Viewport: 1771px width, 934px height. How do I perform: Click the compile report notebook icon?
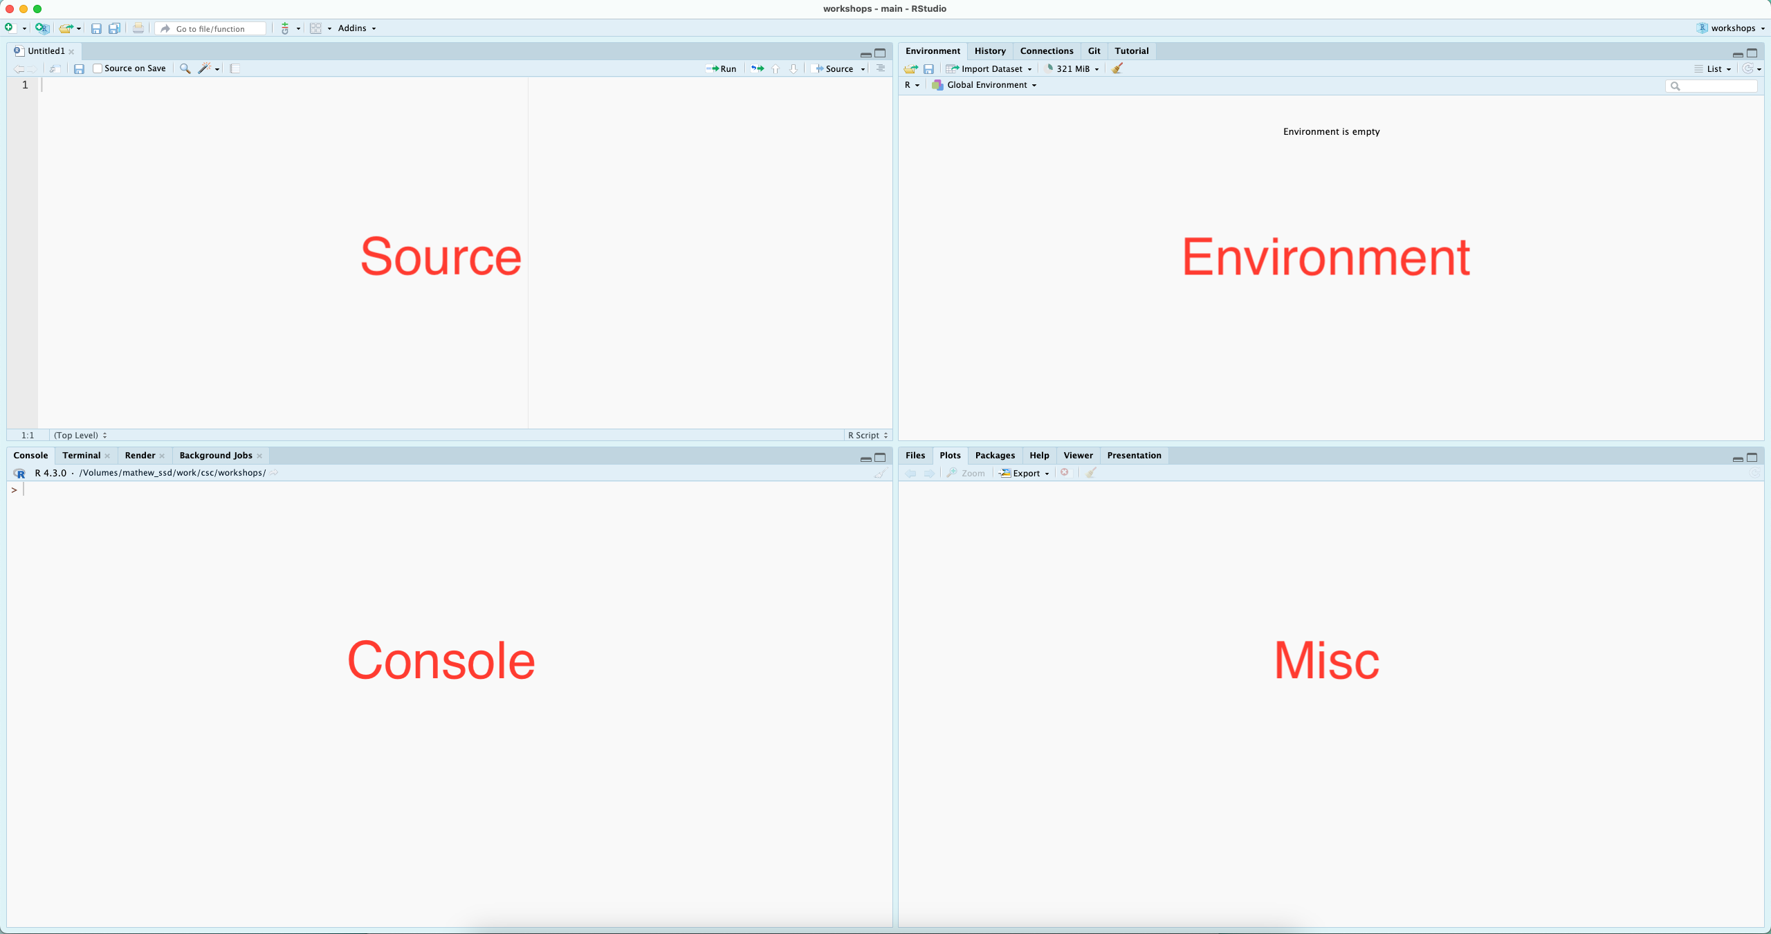tap(235, 68)
